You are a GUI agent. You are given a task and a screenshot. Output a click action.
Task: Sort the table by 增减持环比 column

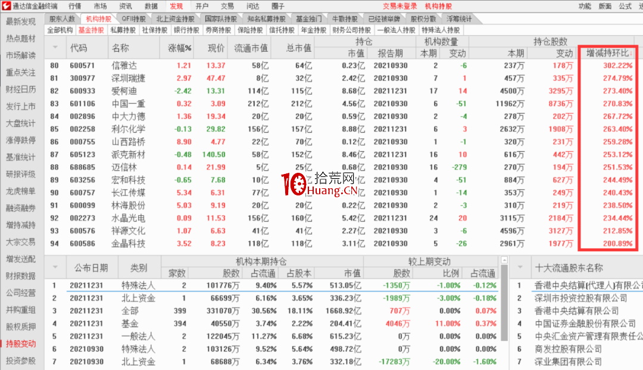(607, 53)
